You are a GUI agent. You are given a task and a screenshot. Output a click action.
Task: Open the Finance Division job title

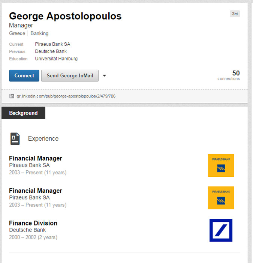click(x=33, y=223)
